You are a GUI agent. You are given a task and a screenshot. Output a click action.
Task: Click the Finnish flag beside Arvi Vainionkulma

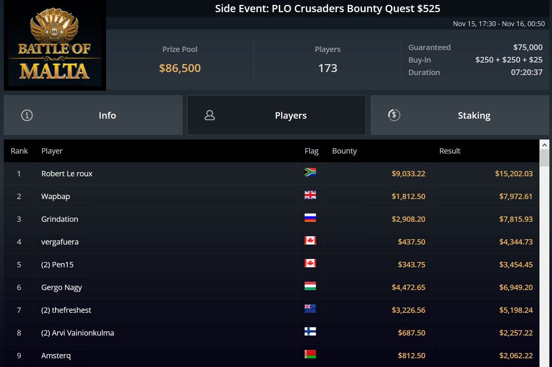click(x=310, y=332)
